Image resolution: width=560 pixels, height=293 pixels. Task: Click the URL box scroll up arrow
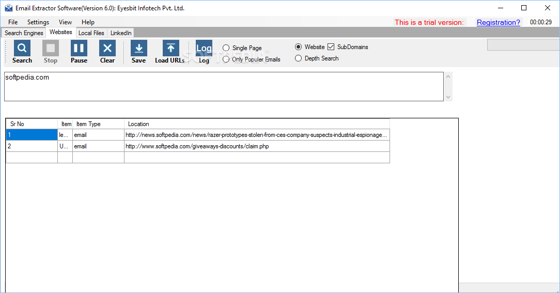coord(448,76)
